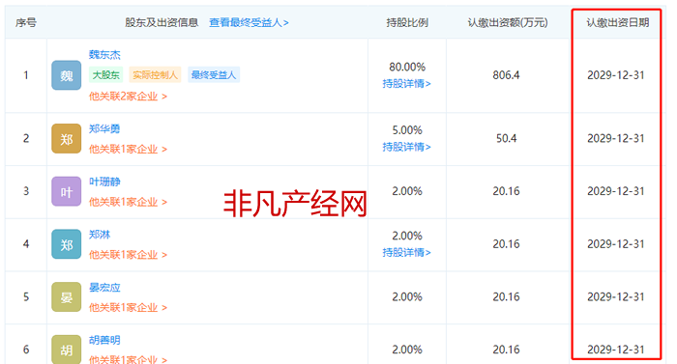Open shareholder name 魏东杰
This screenshot has height=364, width=677.
[x=104, y=55]
